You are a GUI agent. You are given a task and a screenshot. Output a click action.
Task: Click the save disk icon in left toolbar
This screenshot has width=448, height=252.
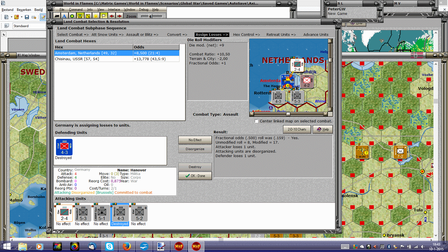point(27,17)
